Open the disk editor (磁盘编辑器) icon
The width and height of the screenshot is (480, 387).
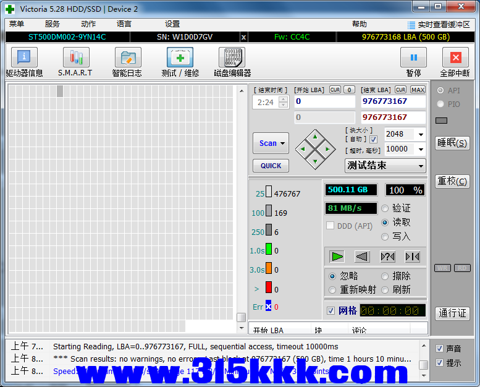232,57
